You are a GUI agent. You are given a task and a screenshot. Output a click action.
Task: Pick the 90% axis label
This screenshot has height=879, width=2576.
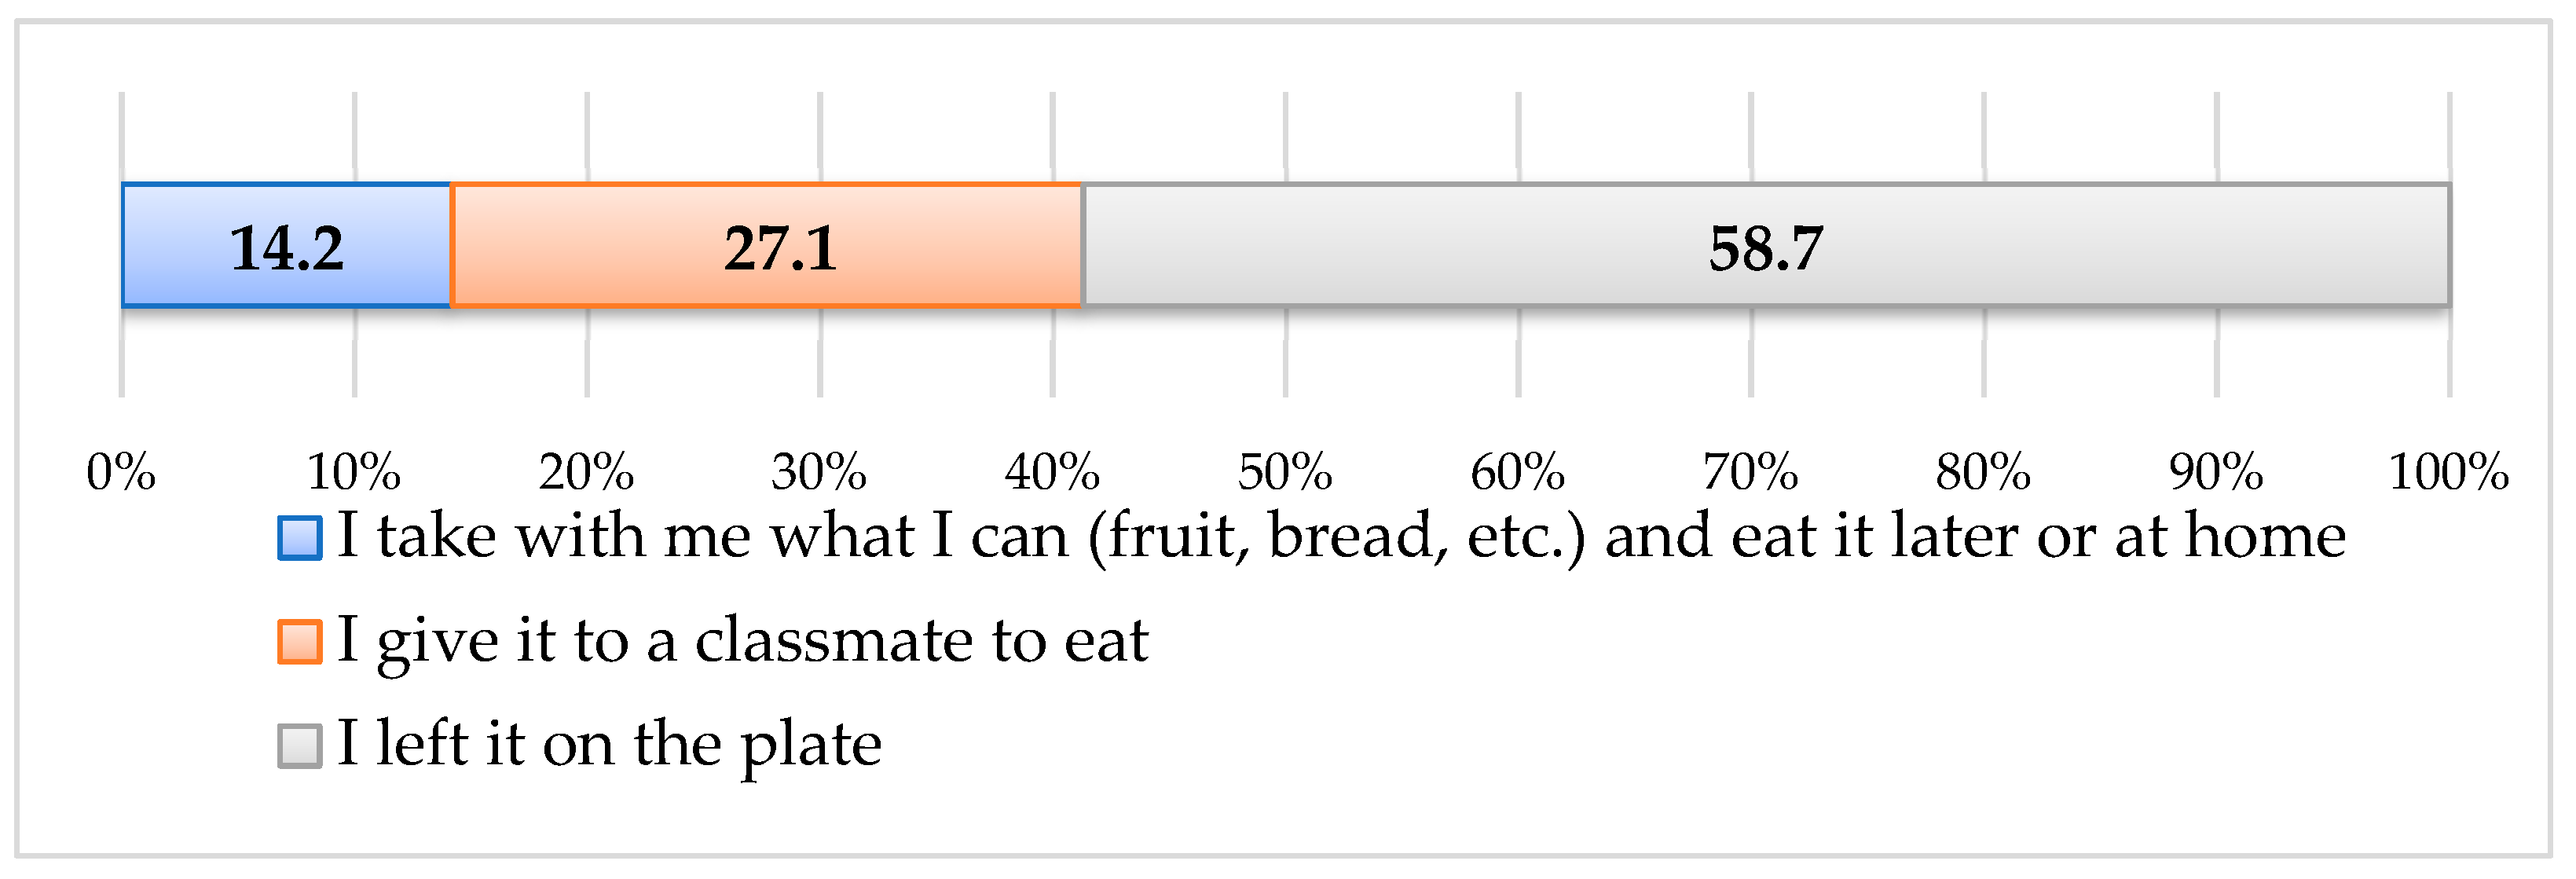[2216, 472]
